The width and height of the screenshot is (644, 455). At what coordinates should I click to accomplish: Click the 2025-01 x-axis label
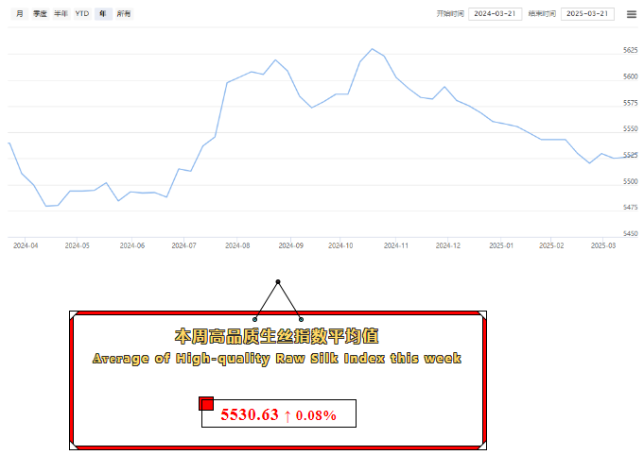(x=501, y=245)
